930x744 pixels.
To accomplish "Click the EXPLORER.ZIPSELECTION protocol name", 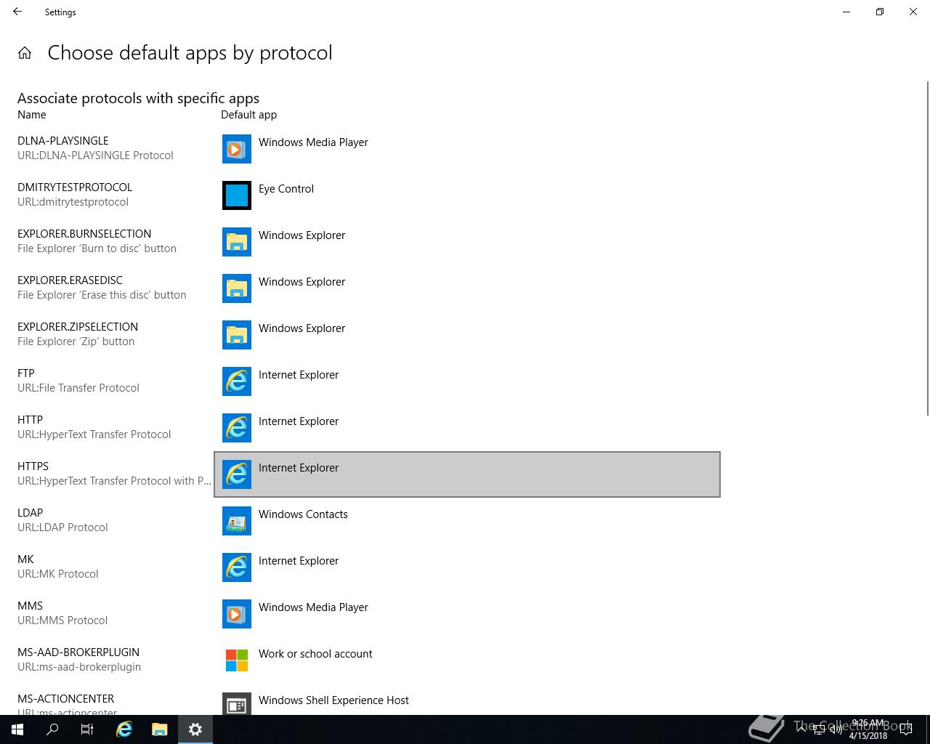I will pyautogui.click(x=78, y=326).
